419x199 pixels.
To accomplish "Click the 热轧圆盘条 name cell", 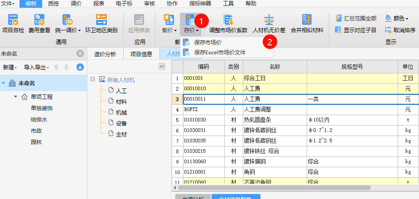I will click(x=275, y=120).
